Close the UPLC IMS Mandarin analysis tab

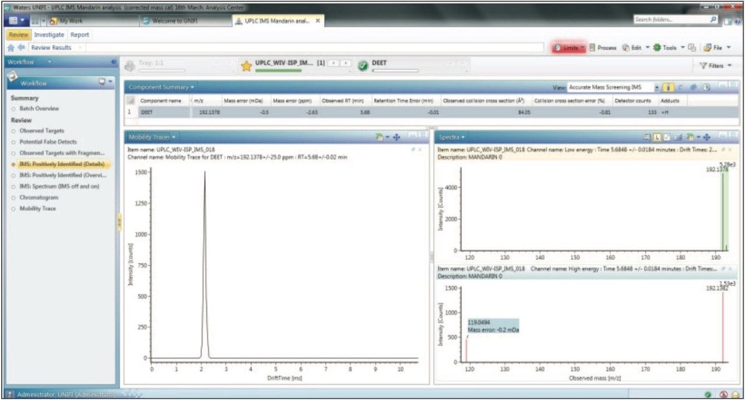(x=318, y=20)
